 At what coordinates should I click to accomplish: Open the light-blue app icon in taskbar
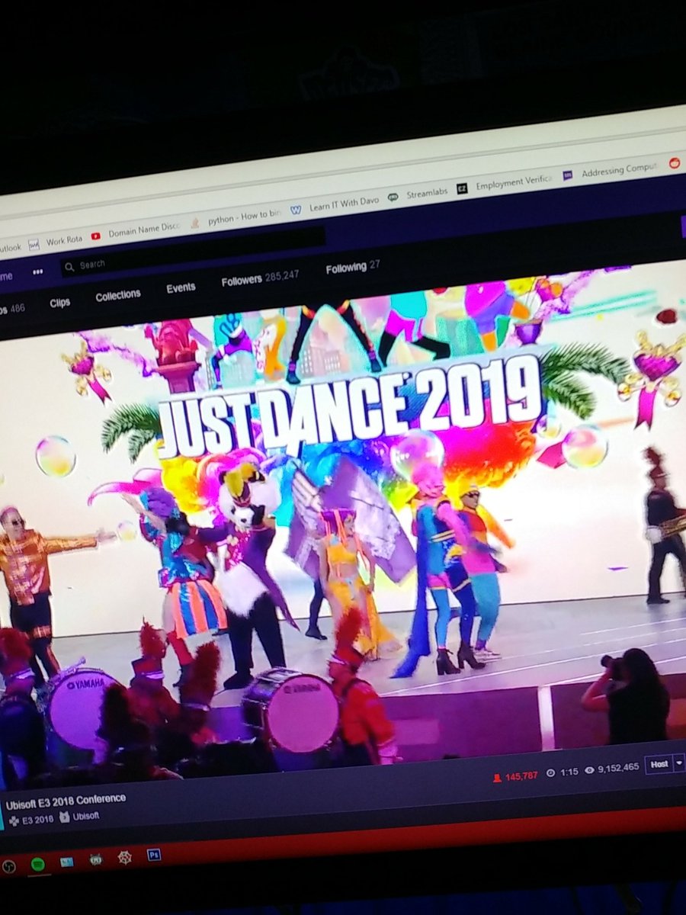(x=67, y=862)
